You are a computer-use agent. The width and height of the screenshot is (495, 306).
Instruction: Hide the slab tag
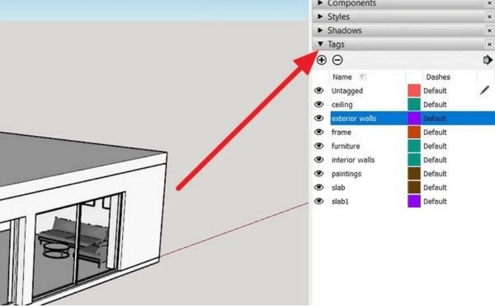(x=319, y=188)
